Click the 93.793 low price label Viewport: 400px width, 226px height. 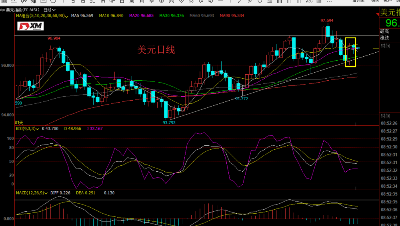(x=169, y=123)
